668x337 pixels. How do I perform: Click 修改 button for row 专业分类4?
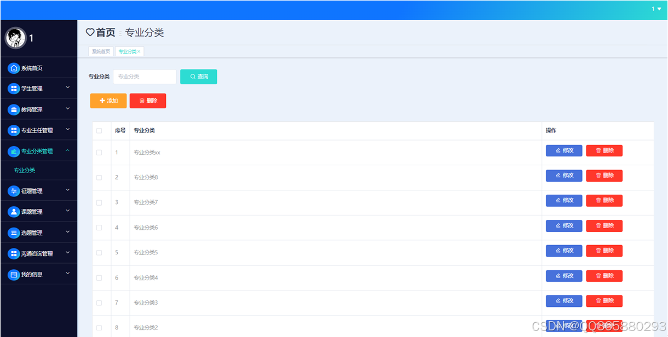click(564, 276)
